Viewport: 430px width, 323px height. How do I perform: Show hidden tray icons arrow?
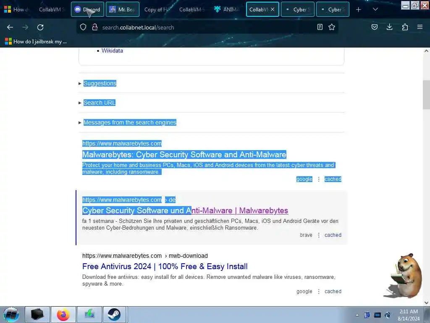pyautogui.click(x=357, y=315)
